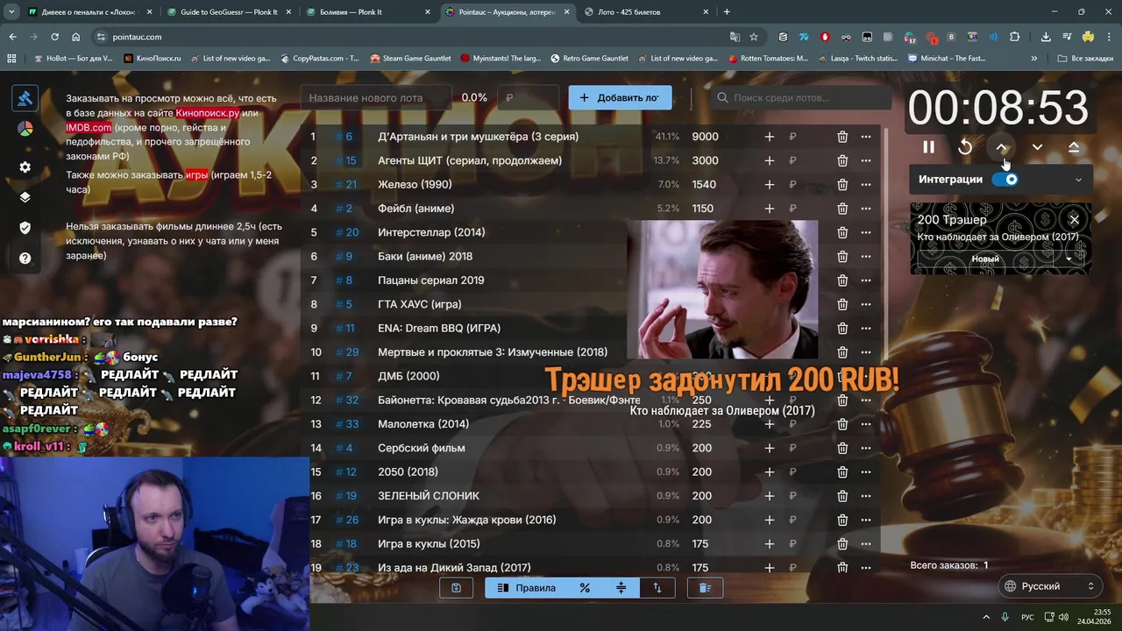Add amount to Игра в куклы (2015)
The height and width of the screenshot is (631, 1122).
click(769, 544)
